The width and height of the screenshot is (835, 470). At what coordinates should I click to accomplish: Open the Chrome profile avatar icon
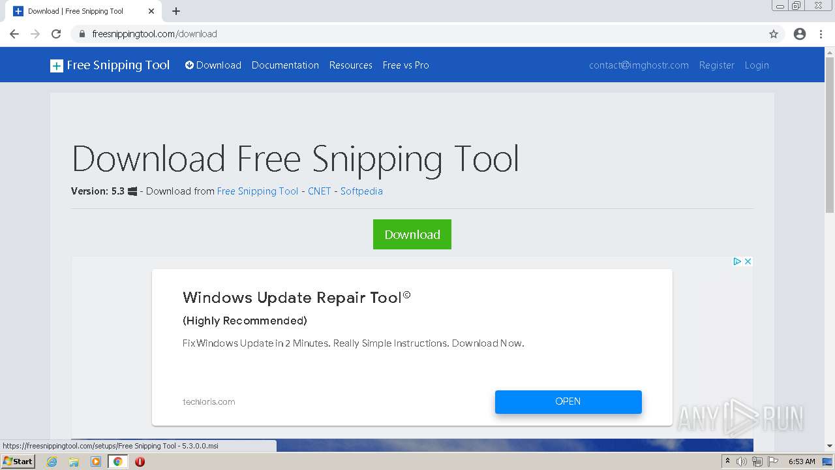click(x=800, y=34)
